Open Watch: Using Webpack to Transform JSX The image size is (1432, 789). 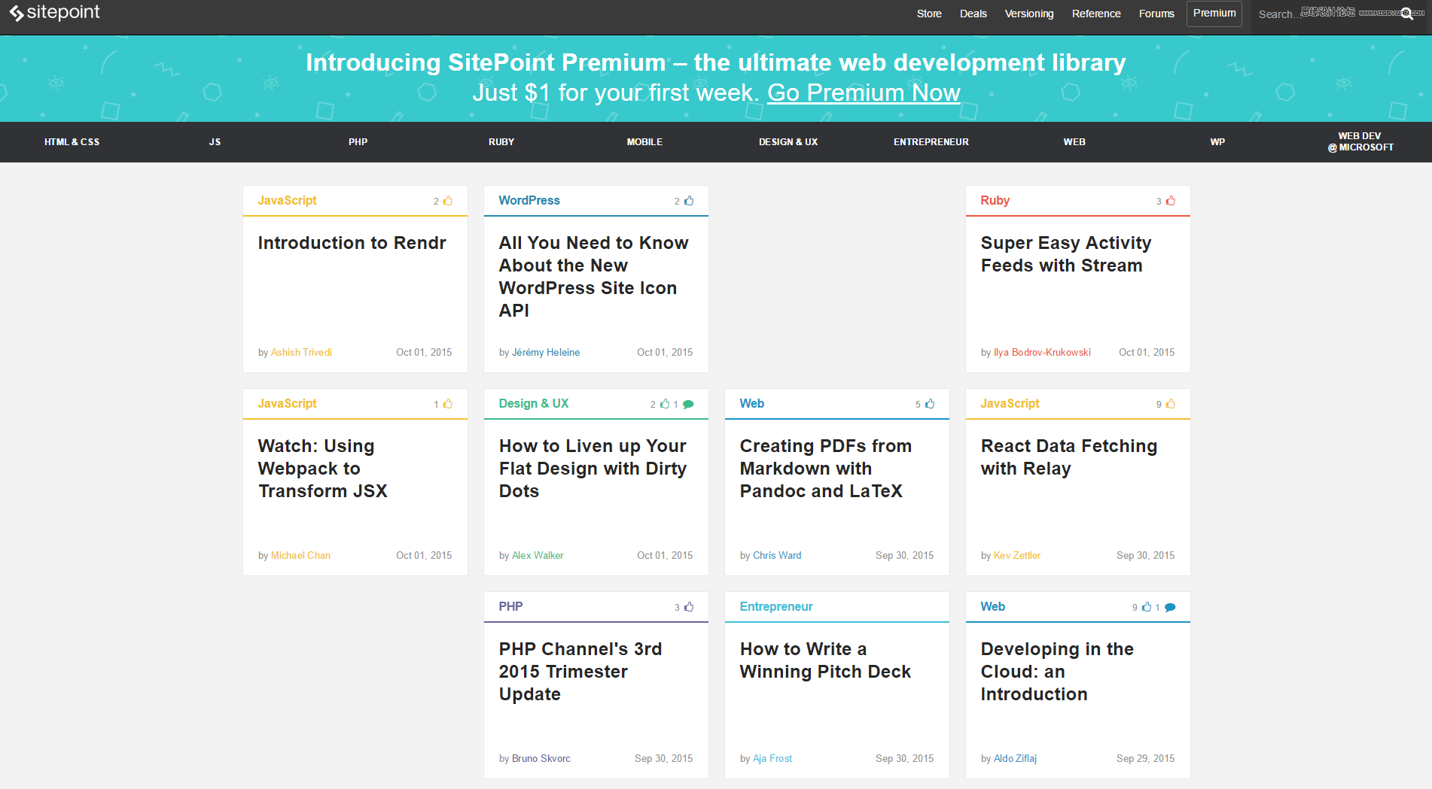pyautogui.click(x=322, y=469)
